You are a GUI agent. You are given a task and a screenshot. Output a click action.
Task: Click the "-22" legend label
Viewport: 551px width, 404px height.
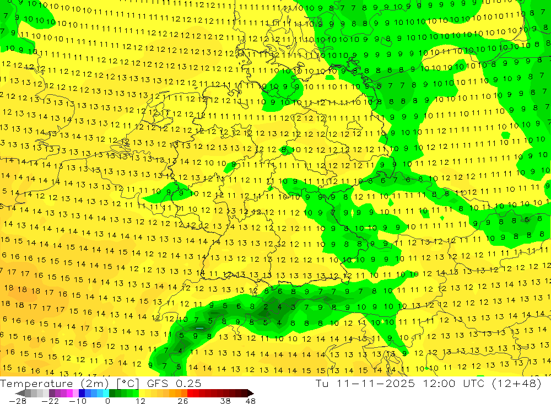coord(50,401)
